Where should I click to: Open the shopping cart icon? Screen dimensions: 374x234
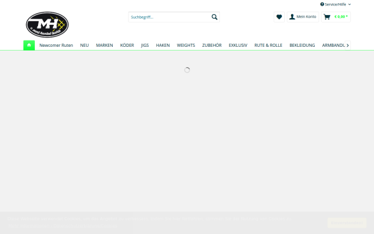coord(327,17)
